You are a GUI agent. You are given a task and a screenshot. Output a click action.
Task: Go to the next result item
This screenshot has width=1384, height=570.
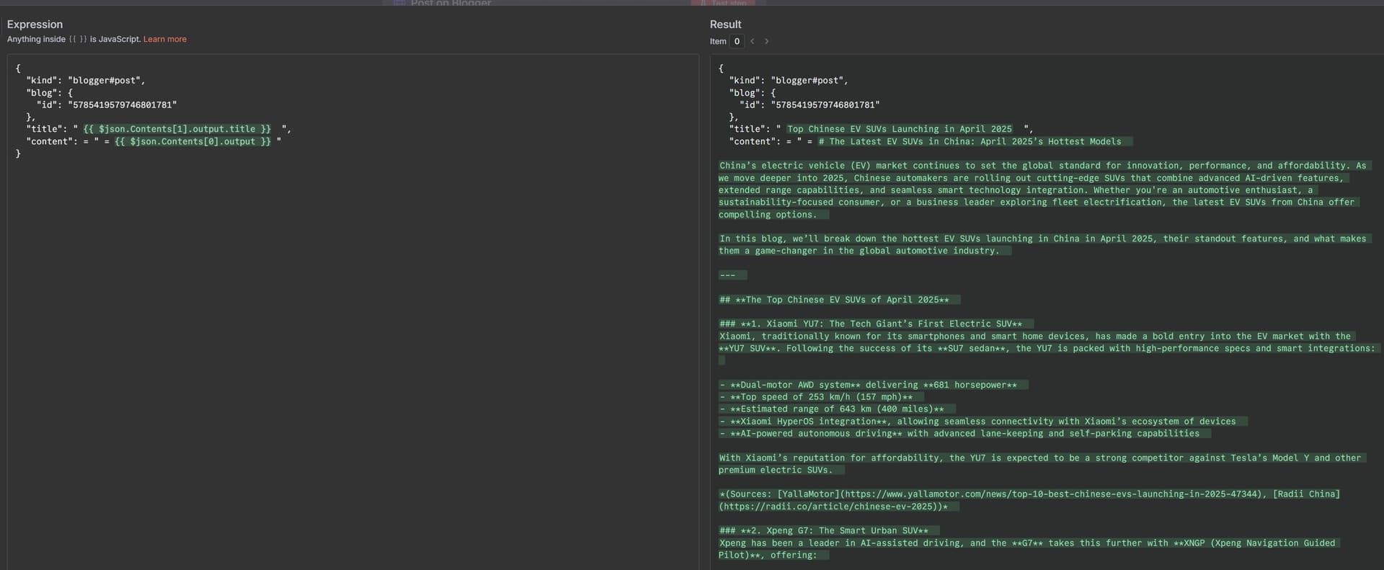[x=766, y=41]
